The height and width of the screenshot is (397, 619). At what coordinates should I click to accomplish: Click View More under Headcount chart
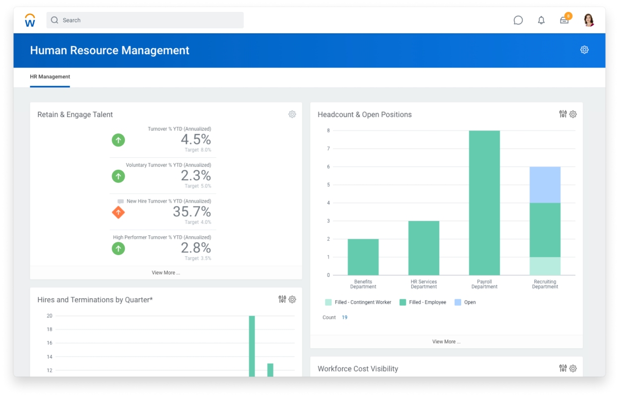pos(446,341)
